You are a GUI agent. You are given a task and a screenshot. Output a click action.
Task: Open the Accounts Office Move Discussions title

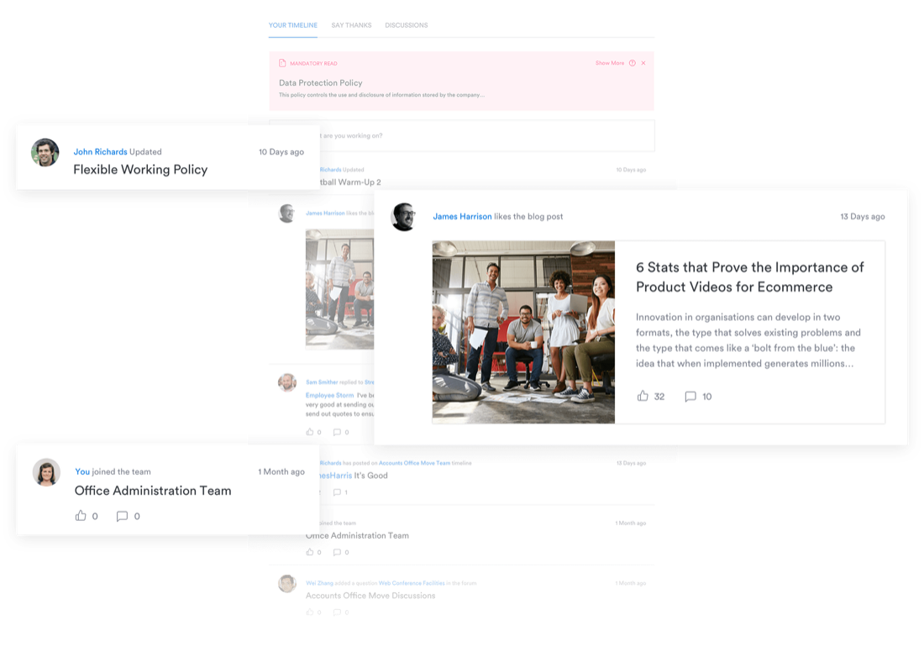pos(370,596)
